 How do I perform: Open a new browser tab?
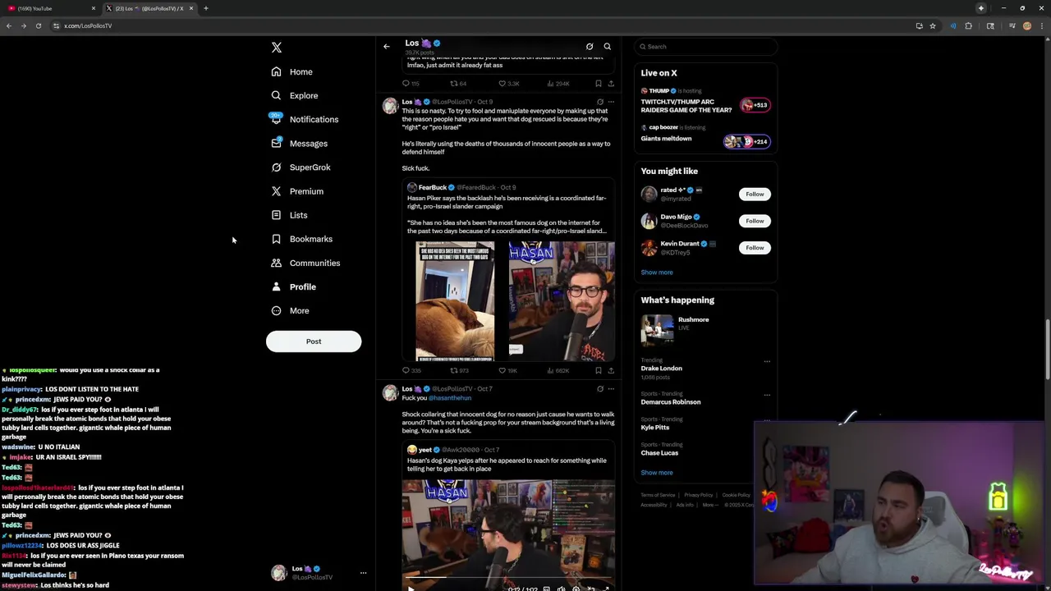[206, 8]
